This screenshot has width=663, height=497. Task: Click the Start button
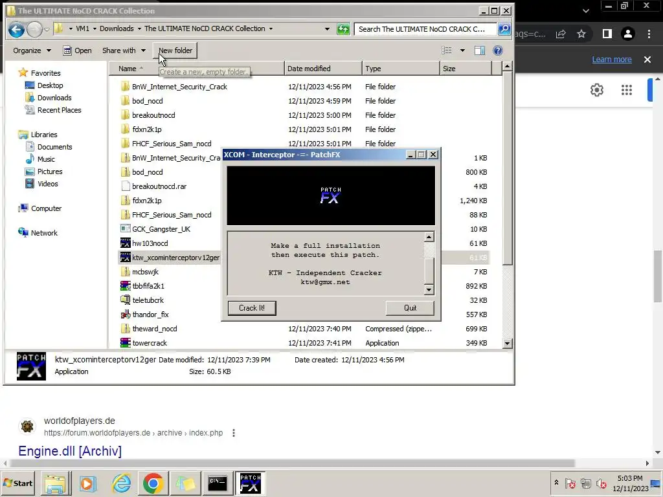(18, 483)
